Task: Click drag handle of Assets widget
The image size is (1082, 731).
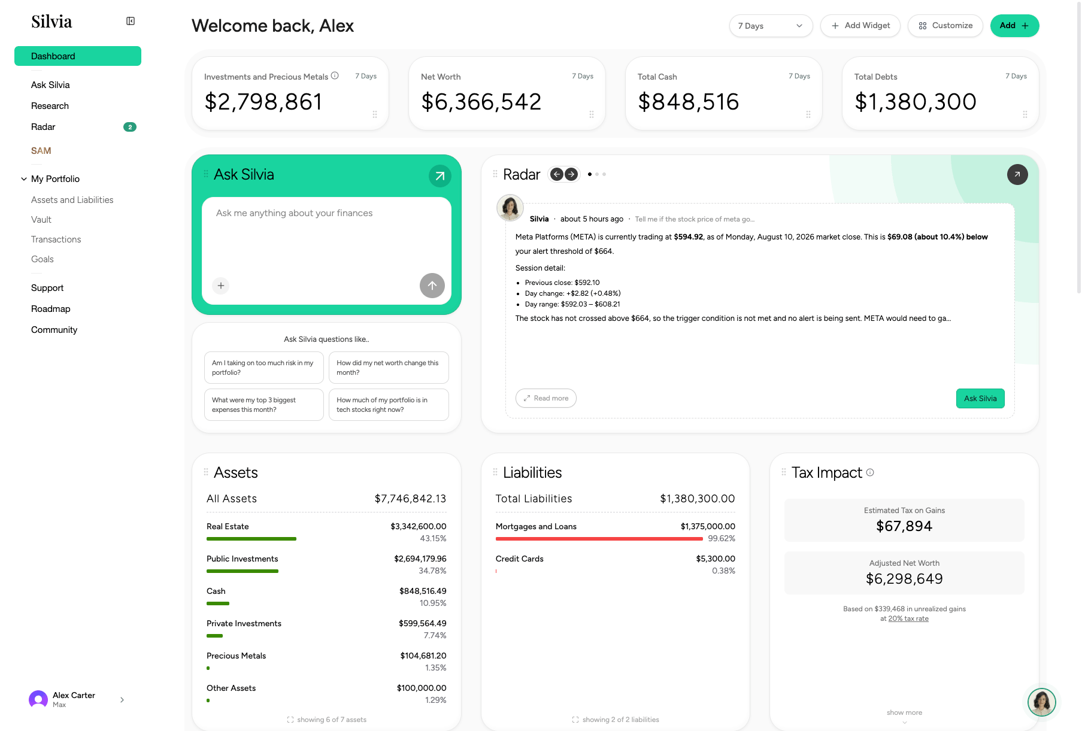Action: click(x=206, y=472)
